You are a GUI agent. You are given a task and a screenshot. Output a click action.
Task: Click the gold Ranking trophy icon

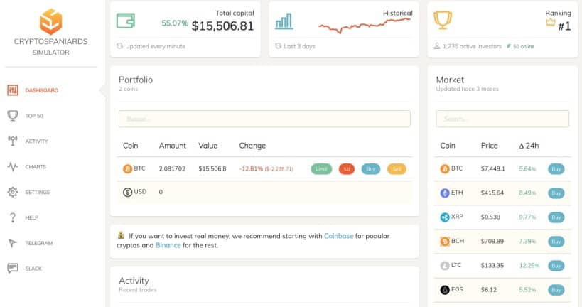tap(443, 21)
